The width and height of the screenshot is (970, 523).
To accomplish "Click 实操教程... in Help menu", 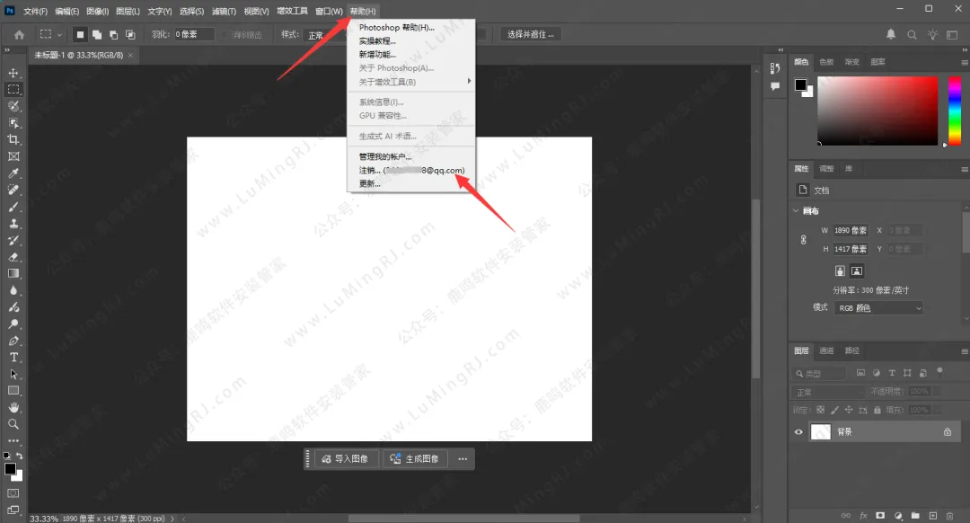I will coord(411,40).
